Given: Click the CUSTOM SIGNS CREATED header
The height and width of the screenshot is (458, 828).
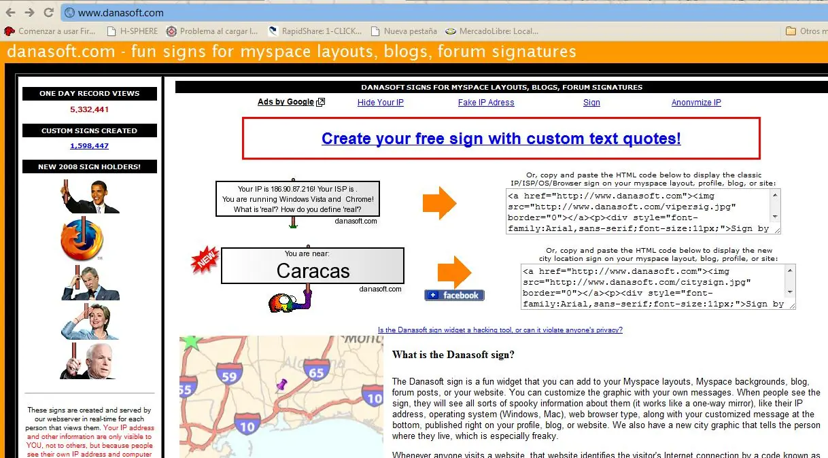Looking at the screenshot, I should (90, 130).
